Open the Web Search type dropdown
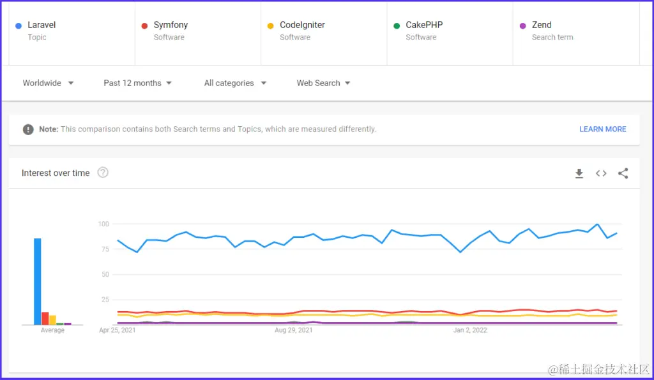Viewport: 654px width, 380px height. click(322, 83)
